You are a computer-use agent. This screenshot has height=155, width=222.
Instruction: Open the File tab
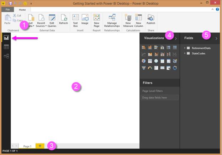click(x=7, y=10)
